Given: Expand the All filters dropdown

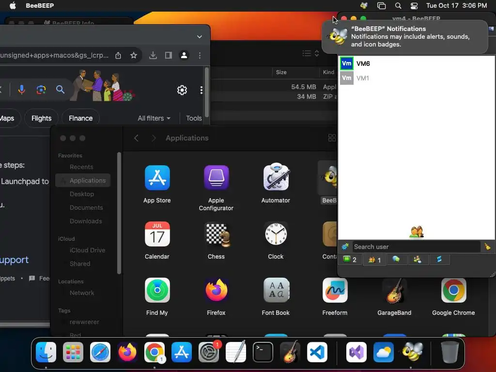Looking at the screenshot, I should (x=154, y=118).
